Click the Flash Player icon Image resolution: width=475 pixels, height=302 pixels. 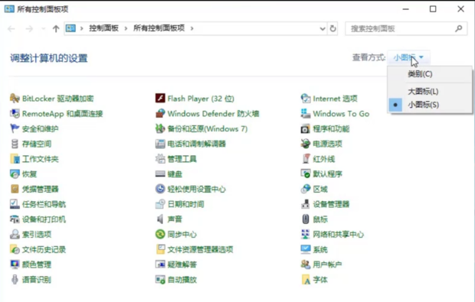(x=160, y=99)
